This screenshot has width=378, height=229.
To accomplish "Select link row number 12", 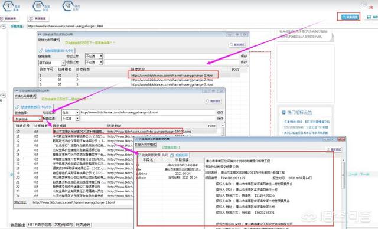I will pyautogui.click(x=74, y=141).
